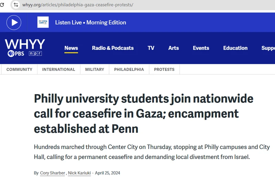
Task: Click the NPR logo
Action: point(35,54)
